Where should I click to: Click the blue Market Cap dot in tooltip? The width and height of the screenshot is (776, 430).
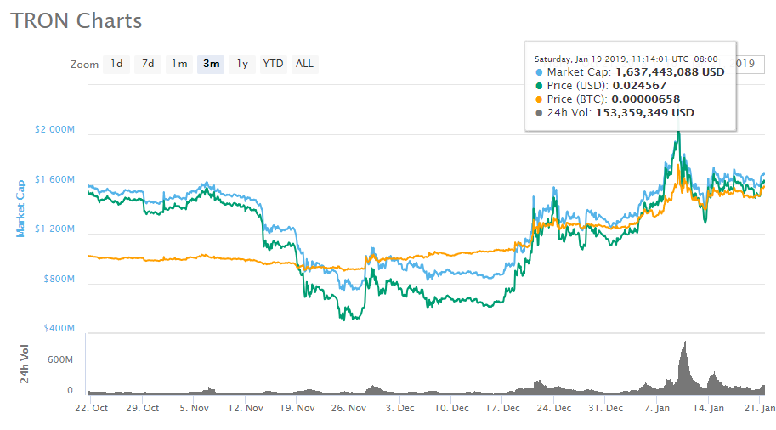tap(539, 72)
